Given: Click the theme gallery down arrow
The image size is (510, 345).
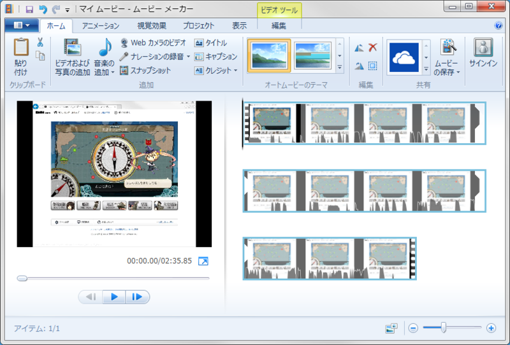Looking at the screenshot, I should coord(340,55).
